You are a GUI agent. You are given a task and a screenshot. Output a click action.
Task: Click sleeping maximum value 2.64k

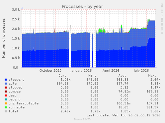click(155, 80)
